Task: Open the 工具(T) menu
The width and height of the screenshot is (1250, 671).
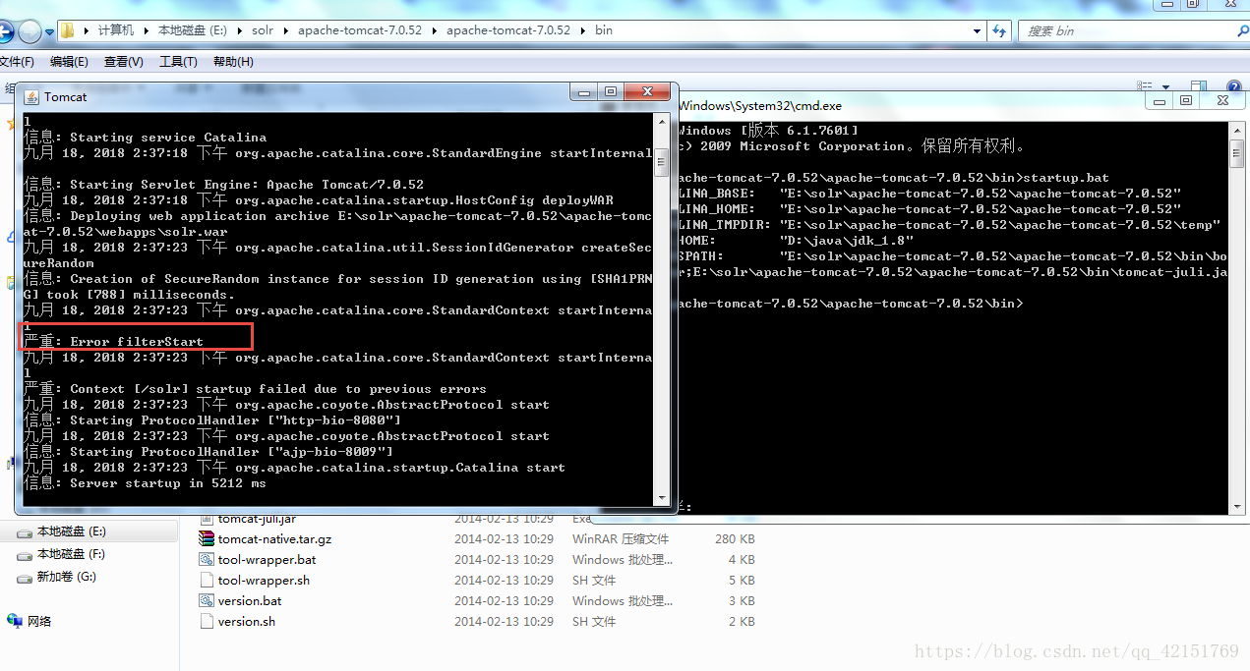Action: 177,61
